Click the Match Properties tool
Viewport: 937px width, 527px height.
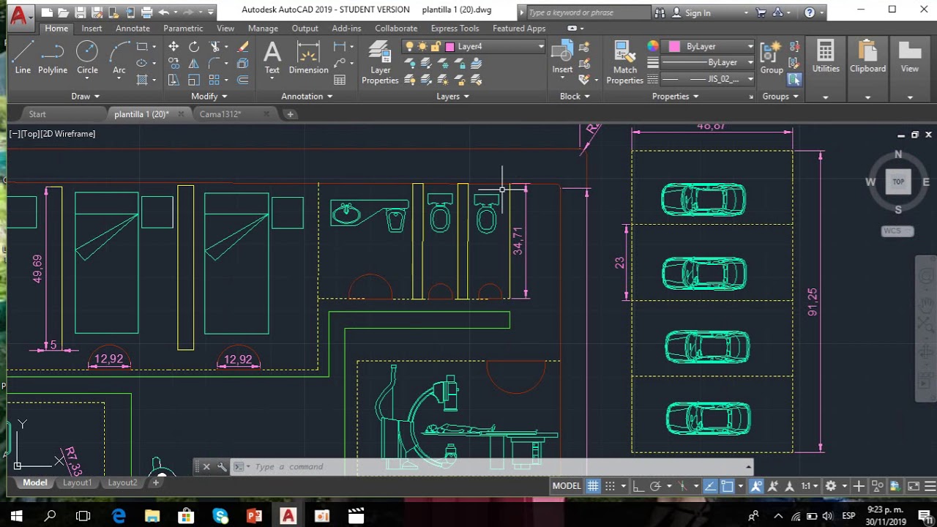tap(624, 63)
